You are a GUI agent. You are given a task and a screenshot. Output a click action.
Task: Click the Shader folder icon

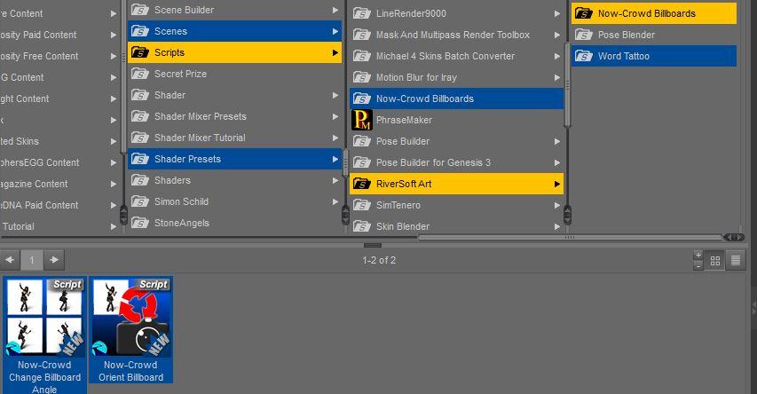140,95
